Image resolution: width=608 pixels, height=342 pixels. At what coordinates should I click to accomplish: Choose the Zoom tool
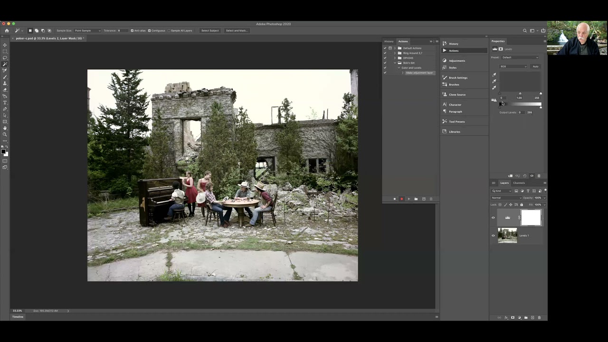5,134
